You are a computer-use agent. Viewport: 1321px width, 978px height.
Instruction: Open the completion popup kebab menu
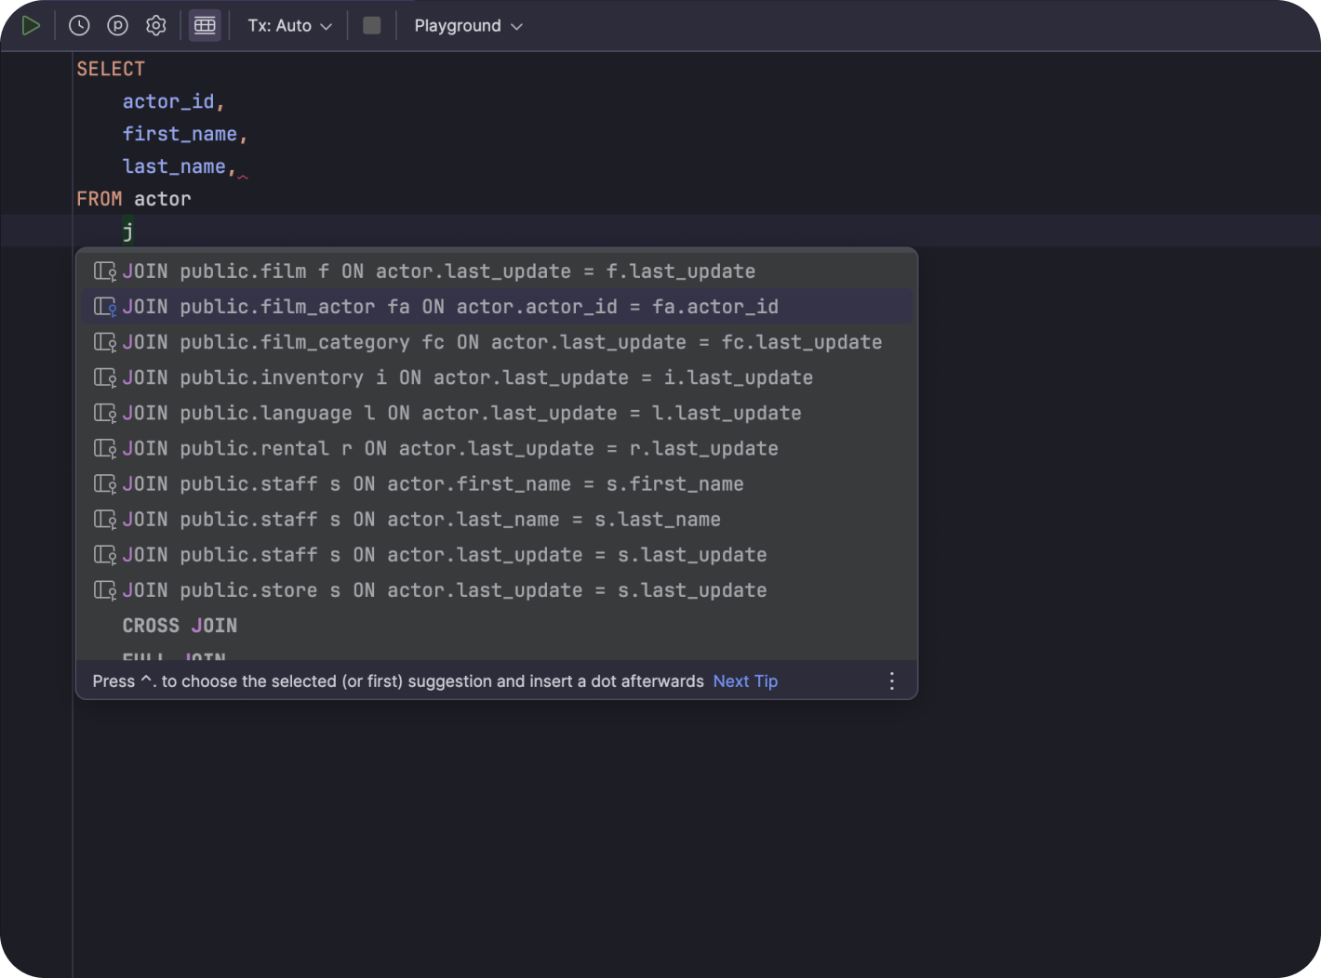click(x=891, y=681)
